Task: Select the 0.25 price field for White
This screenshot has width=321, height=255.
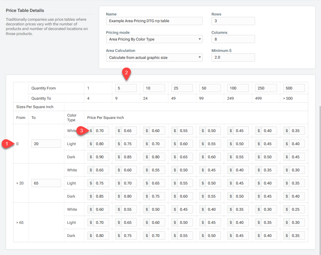Action: pyautogui.click(x=294, y=209)
